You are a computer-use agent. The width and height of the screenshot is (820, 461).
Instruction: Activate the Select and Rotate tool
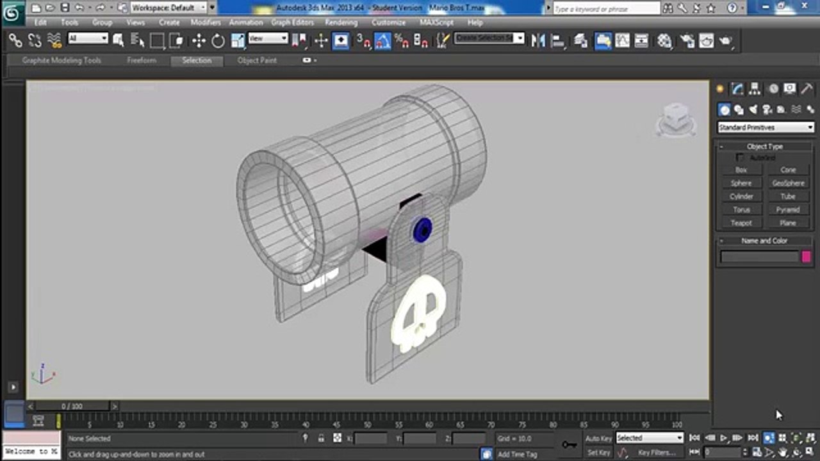(218, 41)
